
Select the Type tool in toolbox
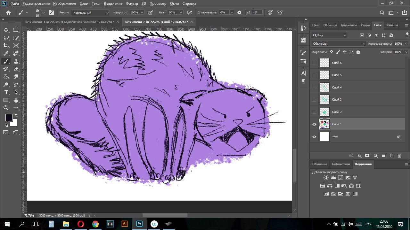pos(6,92)
